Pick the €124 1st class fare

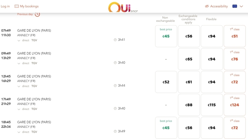(235, 105)
